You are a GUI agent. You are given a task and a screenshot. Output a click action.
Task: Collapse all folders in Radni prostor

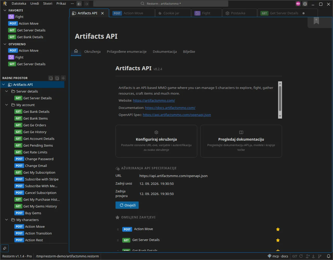51,78
